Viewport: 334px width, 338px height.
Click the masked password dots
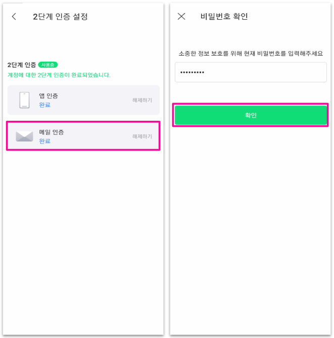[x=192, y=72]
